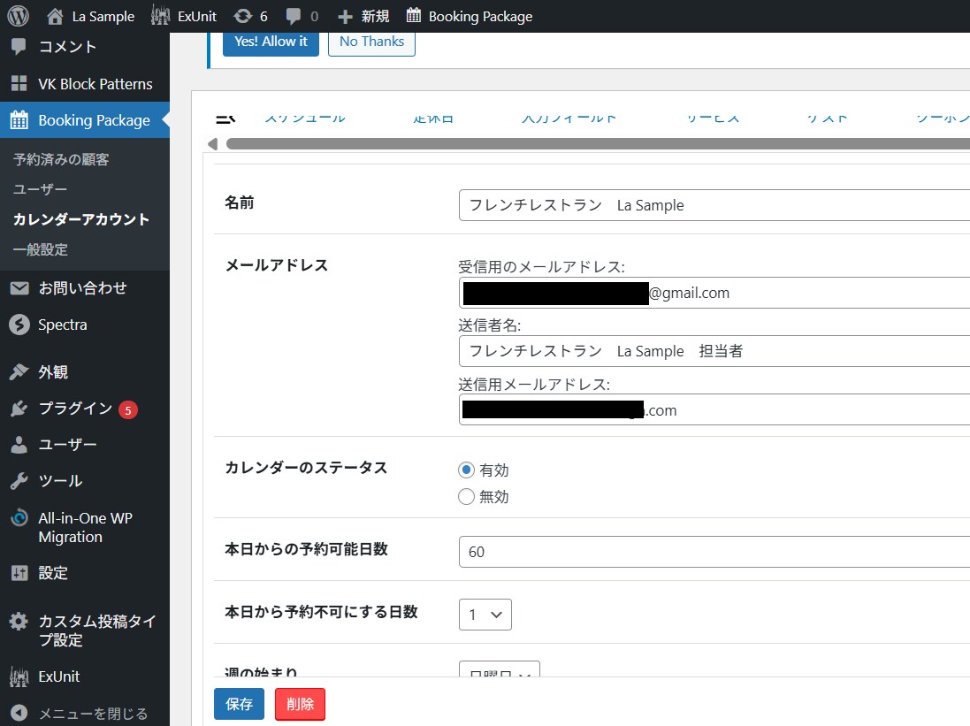This screenshot has width=970, height=726.
Task: Open the コメント sidebar menu
Action: pos(85,46)
